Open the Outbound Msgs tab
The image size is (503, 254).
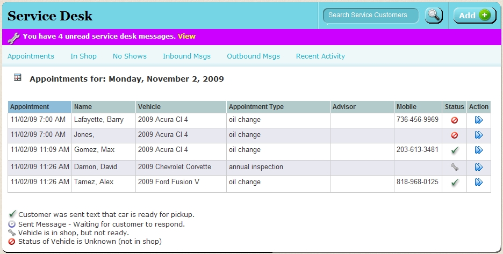[254, 56]
